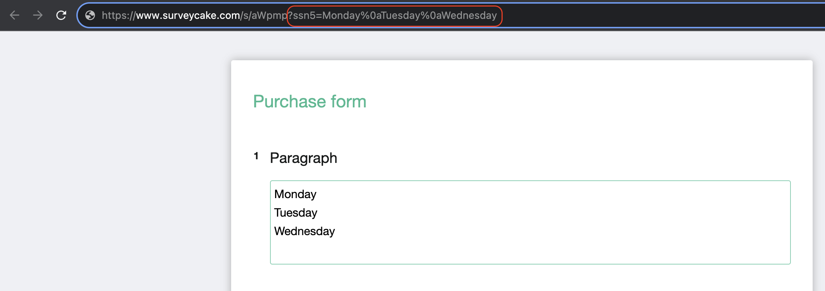The height and width of the screenshot is (291, 825).
Task: Click the /s/aWpmp path in the URL
Action: click(x=263, y=15)
